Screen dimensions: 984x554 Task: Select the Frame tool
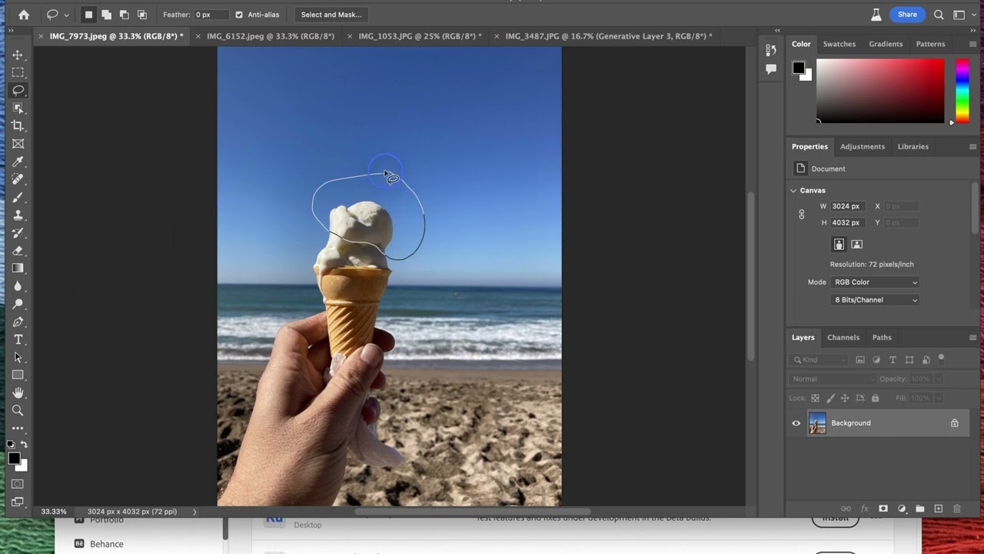[18, 144]
